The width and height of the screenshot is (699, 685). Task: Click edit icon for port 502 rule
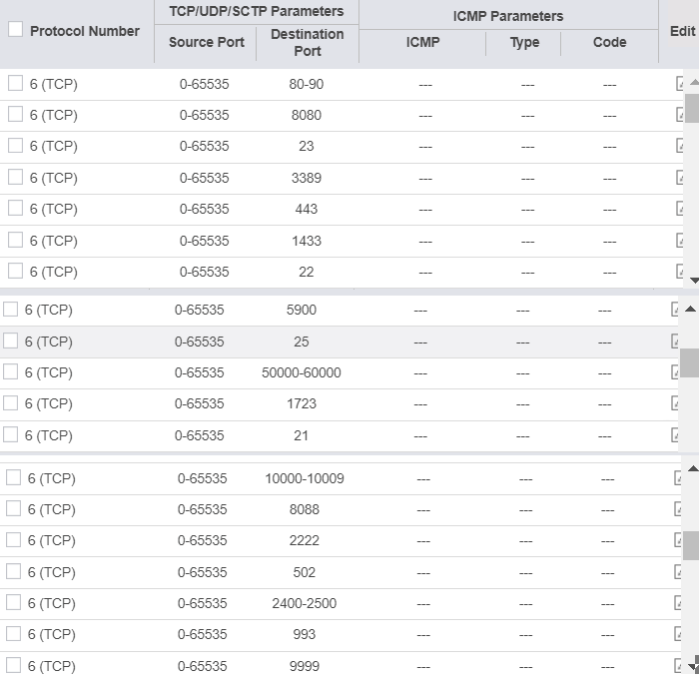coord(679,572)
